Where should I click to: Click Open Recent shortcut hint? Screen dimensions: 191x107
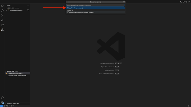coord(112,70)
